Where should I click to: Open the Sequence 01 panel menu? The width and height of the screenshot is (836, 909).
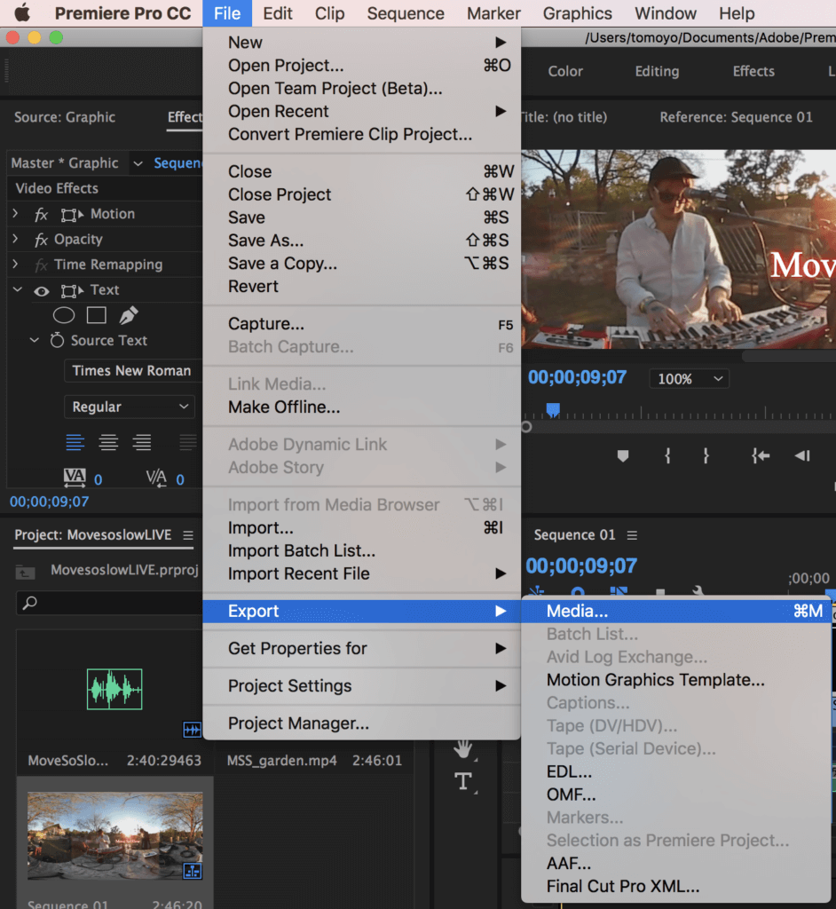coord(632,535)
